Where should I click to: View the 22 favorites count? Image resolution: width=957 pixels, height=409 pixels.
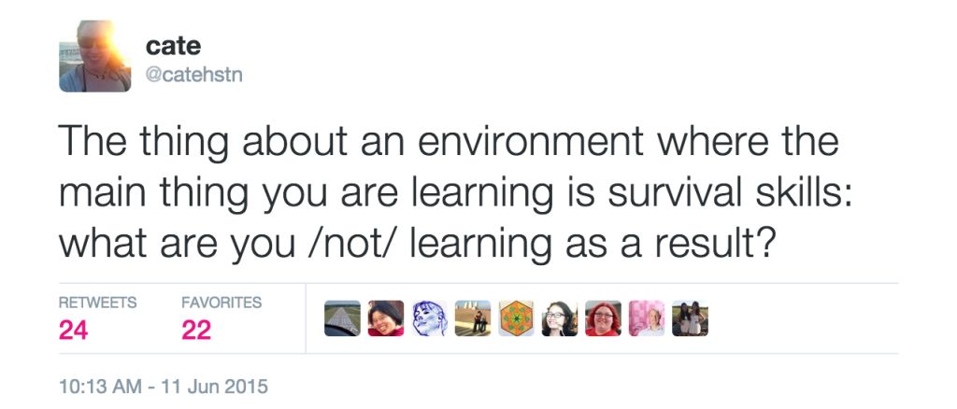click(196, 330)
